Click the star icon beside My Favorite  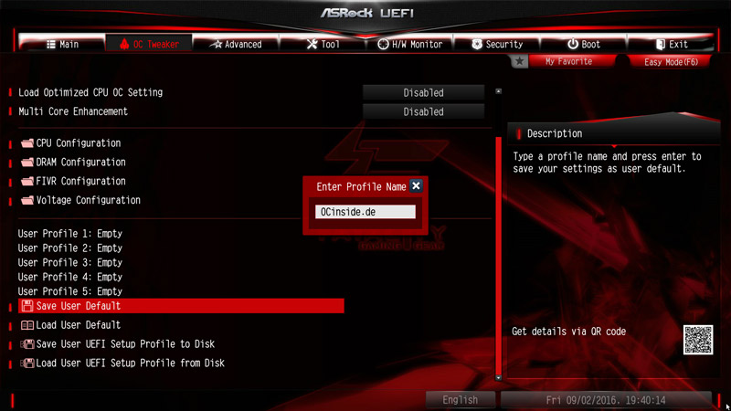[519, 61]
